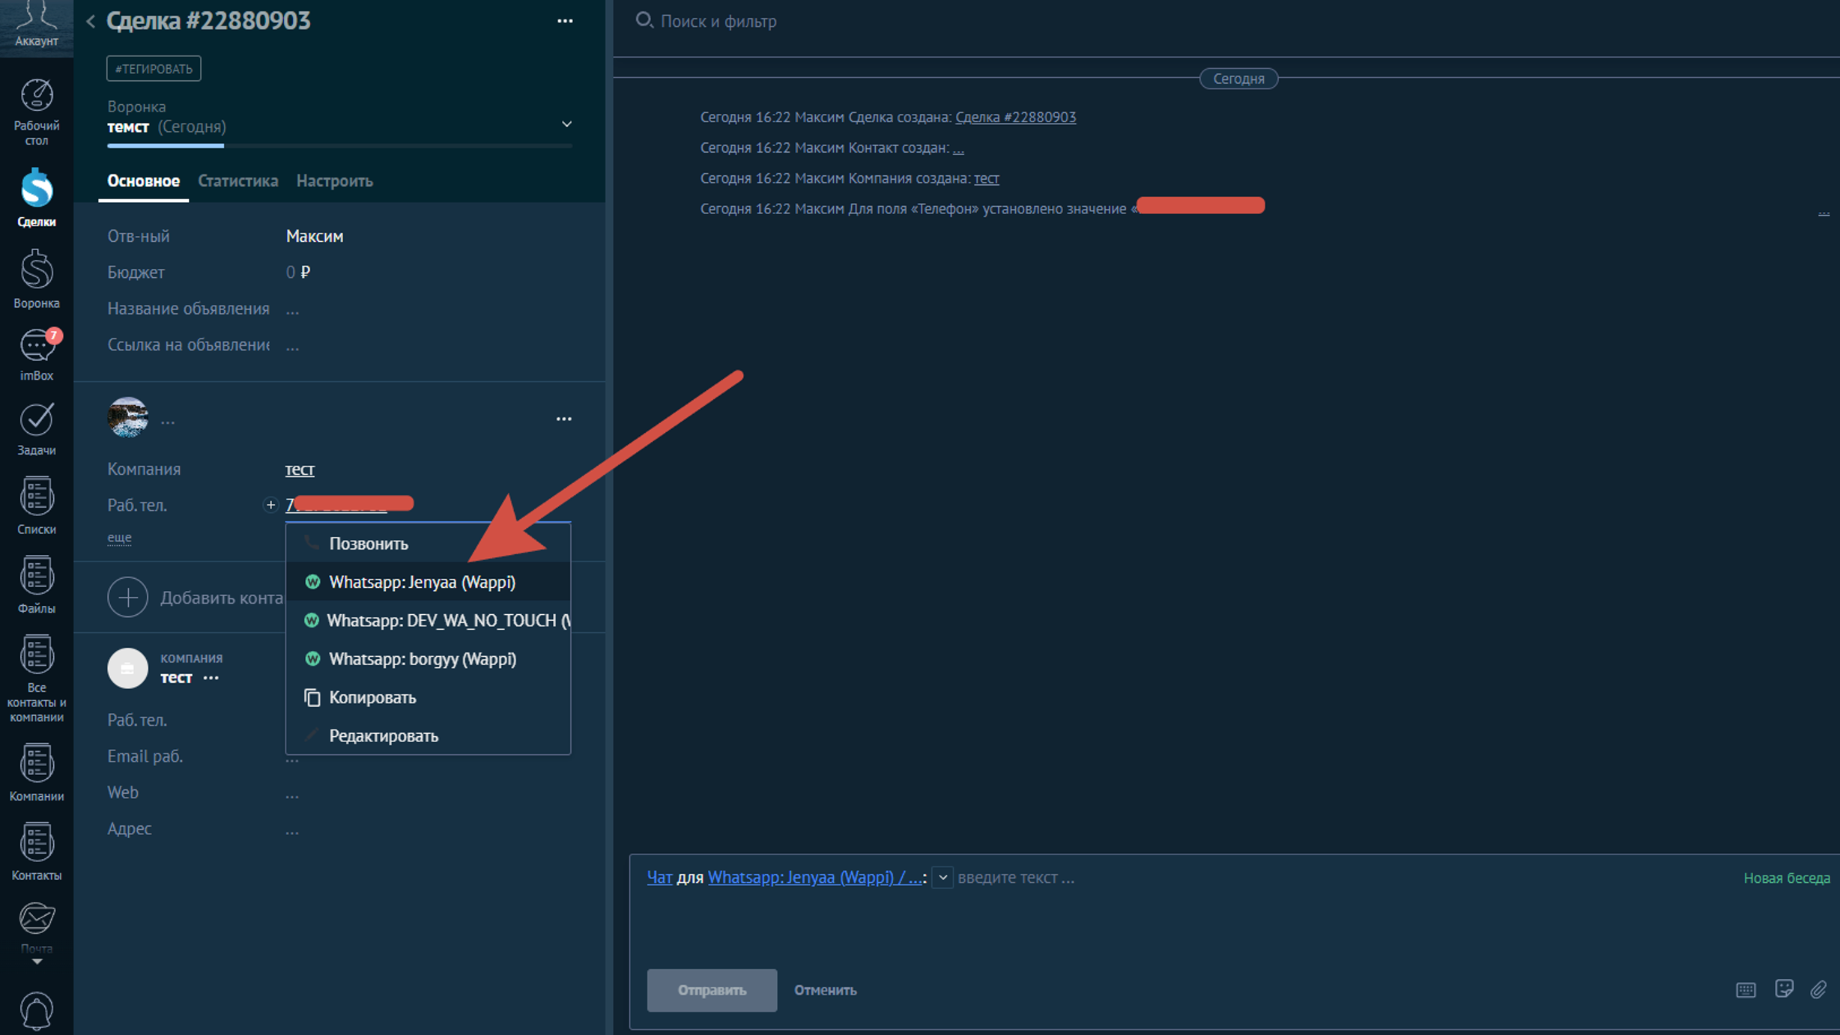The height and width of the screenshot is (1035, 1840).
Task: Open chat recipient dropdown chevron
Action: click(x=942, y=877)
